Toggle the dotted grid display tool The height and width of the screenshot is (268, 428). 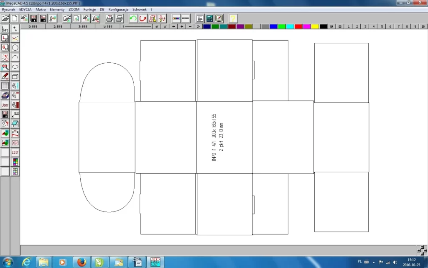click(x=5, y=86)
